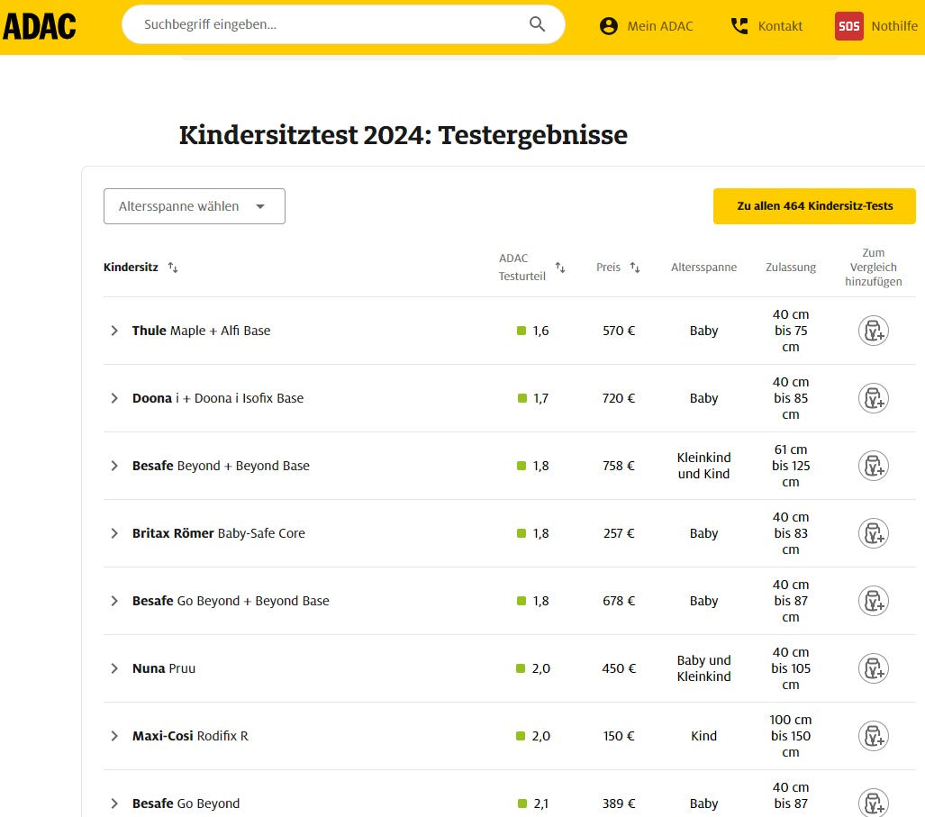Add Thule Maple to the comparison
925x817 pixels.
click(x=872, y=331)
